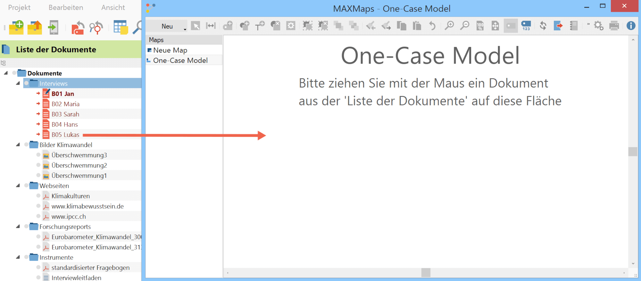The height and width of the screenshot is (281, 641).
Task: Select the Interviews folder row
Action: coord(82,83)
